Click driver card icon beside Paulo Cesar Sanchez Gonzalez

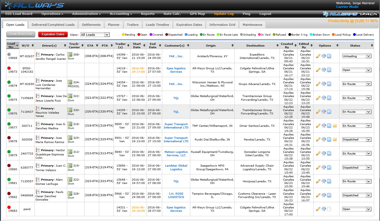click(38, 192)
